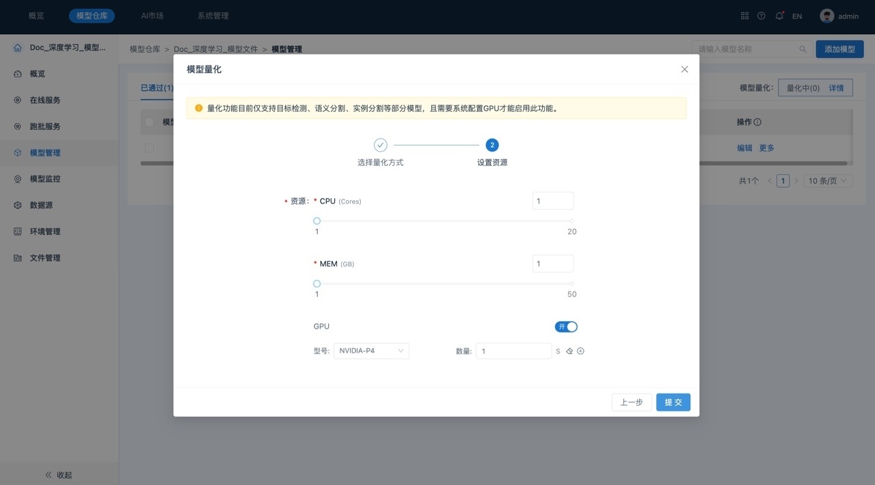Submit the form with the 提交 button

[x=673, y=402]
